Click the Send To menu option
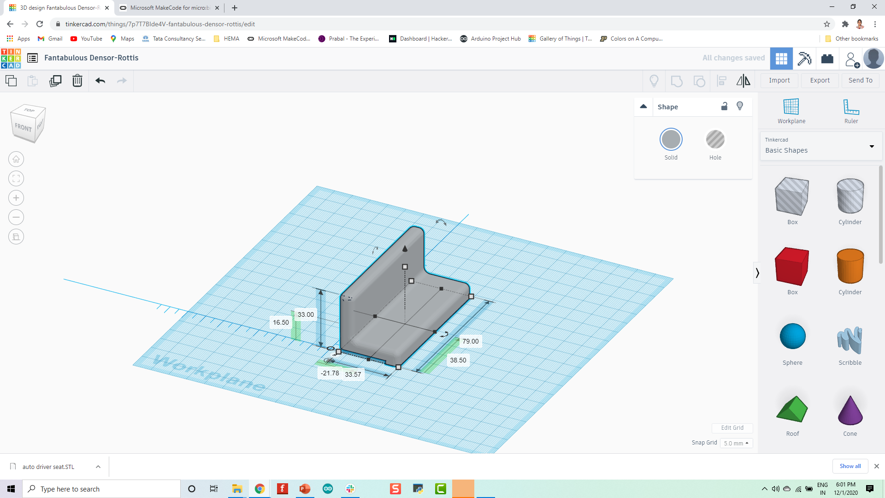885x498 pixels. 860,80
